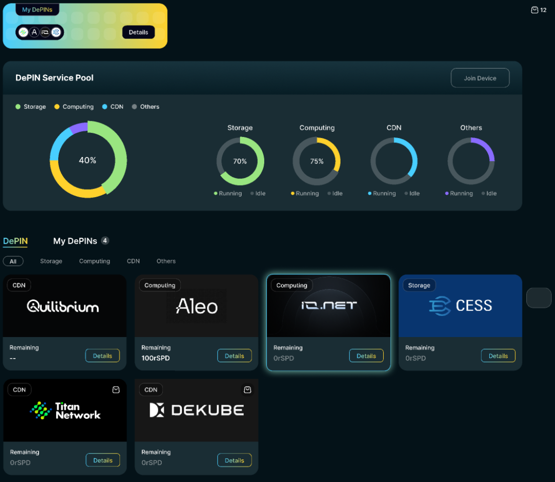Click the Titan Network icon in My DePINs banner
Image resolution: width=555 pixels, height=482 pixels.
23,32
